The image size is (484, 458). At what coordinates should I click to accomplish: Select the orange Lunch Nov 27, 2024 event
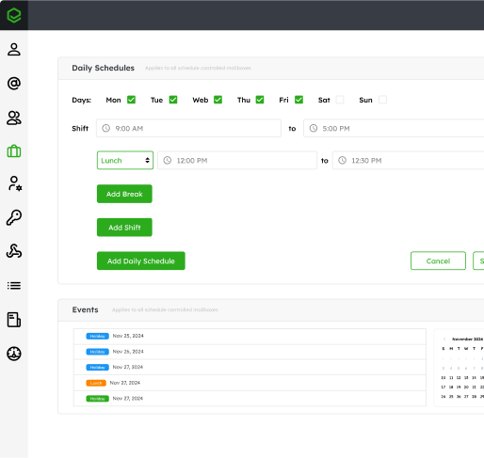250,383
